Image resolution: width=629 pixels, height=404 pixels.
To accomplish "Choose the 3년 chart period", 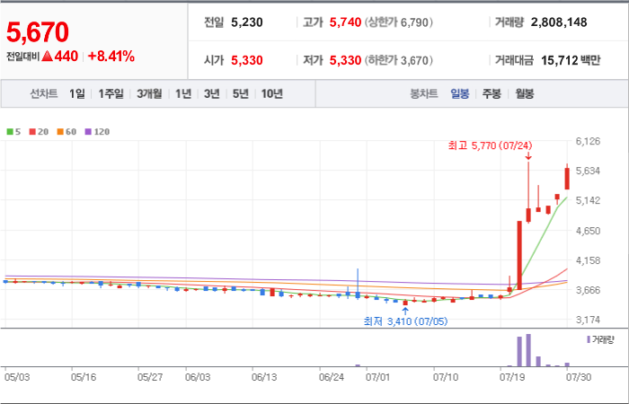I will 211,93.
